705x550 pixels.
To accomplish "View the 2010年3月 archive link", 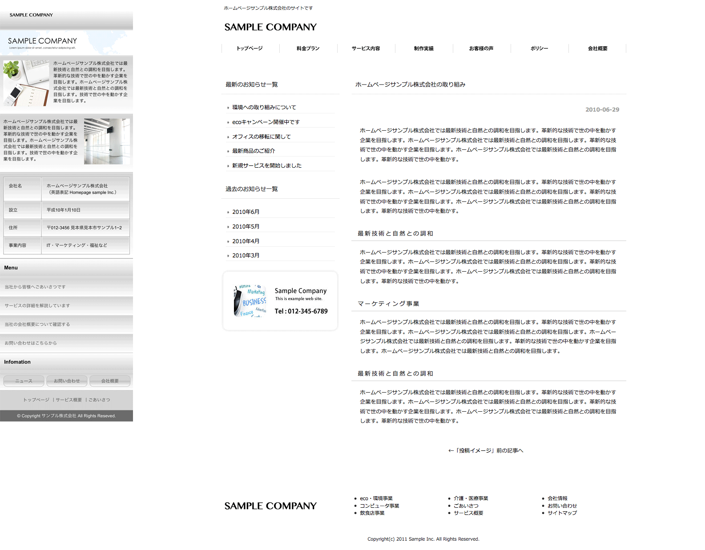I will (x=246, y=256).
